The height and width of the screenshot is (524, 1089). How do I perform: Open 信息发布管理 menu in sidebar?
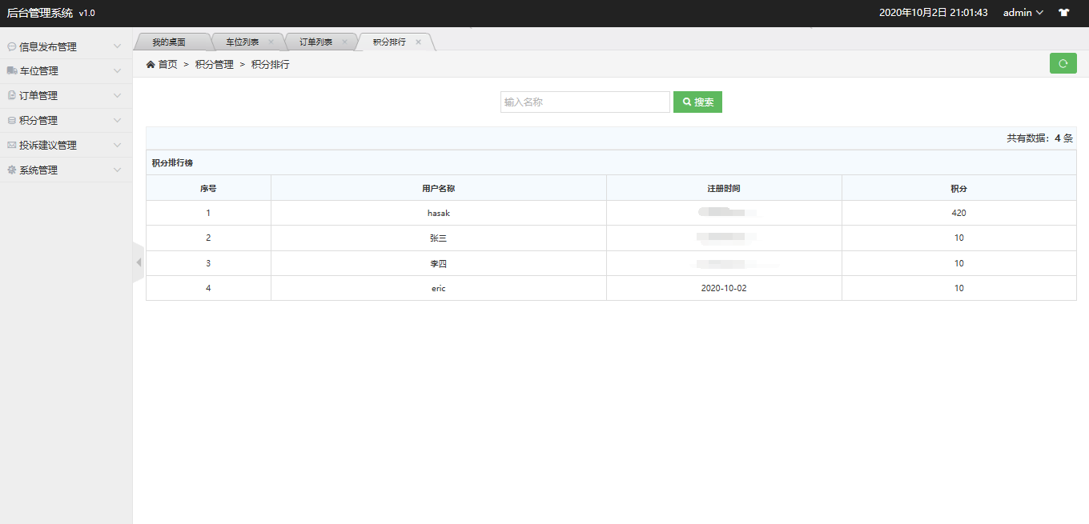(x=66, y=46)
